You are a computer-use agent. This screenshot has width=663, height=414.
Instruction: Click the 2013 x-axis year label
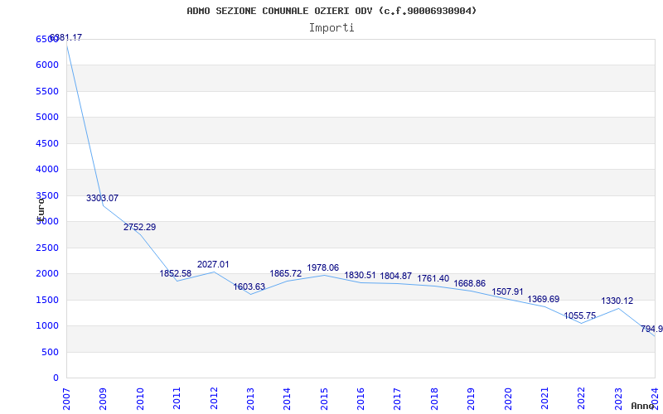[x=250, y=398]
